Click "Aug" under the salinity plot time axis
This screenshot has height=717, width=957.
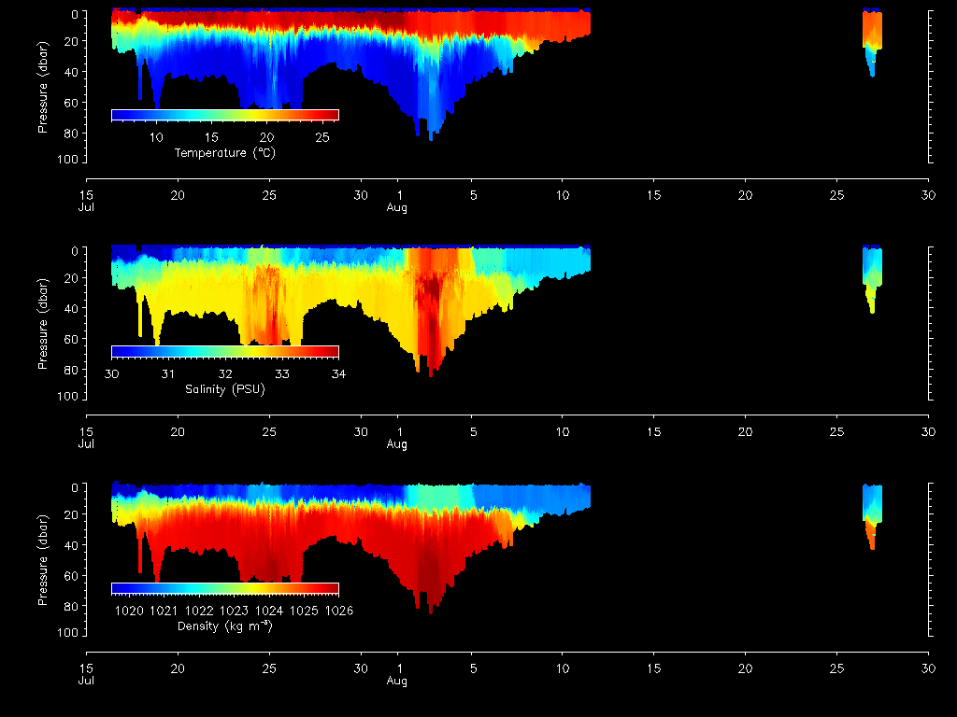397,444
